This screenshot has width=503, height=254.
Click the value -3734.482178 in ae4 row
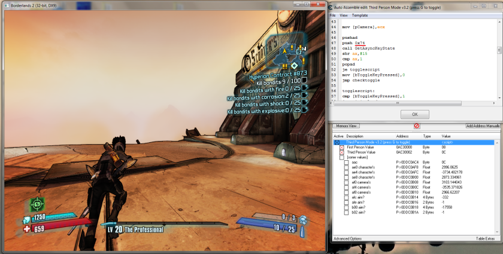pyautogui.click(x=452, y=172)
